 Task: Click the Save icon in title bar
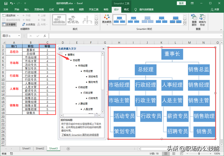click(6, 3)
